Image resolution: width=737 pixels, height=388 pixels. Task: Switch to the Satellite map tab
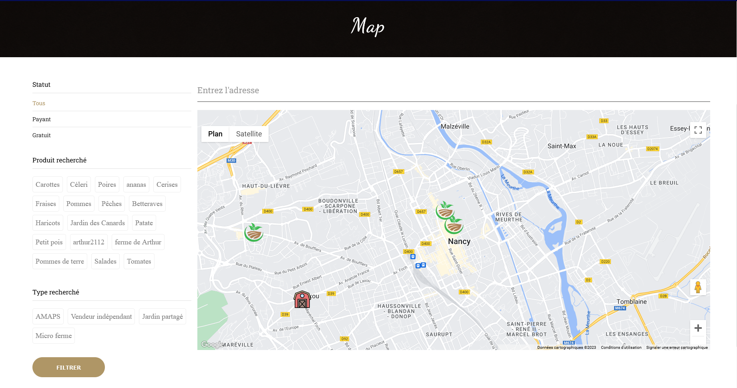pos(249,134)
